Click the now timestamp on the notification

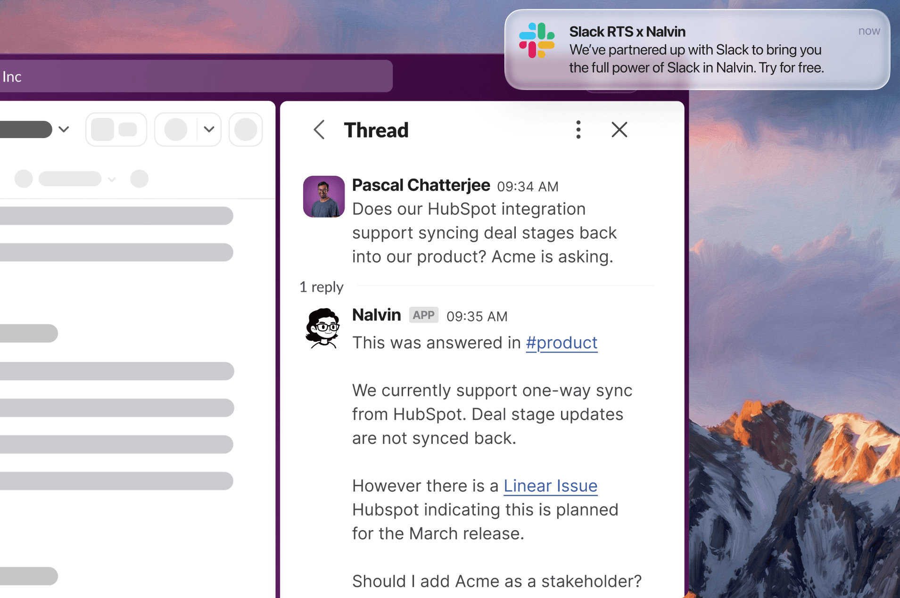point(869,31)
